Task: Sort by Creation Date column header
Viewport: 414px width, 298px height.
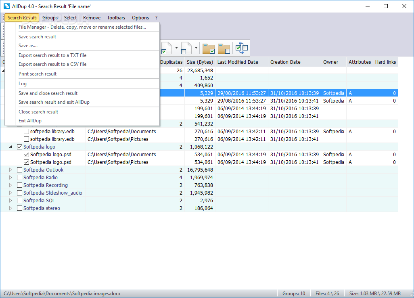Action: pos(295,62)
